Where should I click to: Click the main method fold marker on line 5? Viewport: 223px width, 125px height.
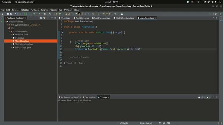point(63,32)
